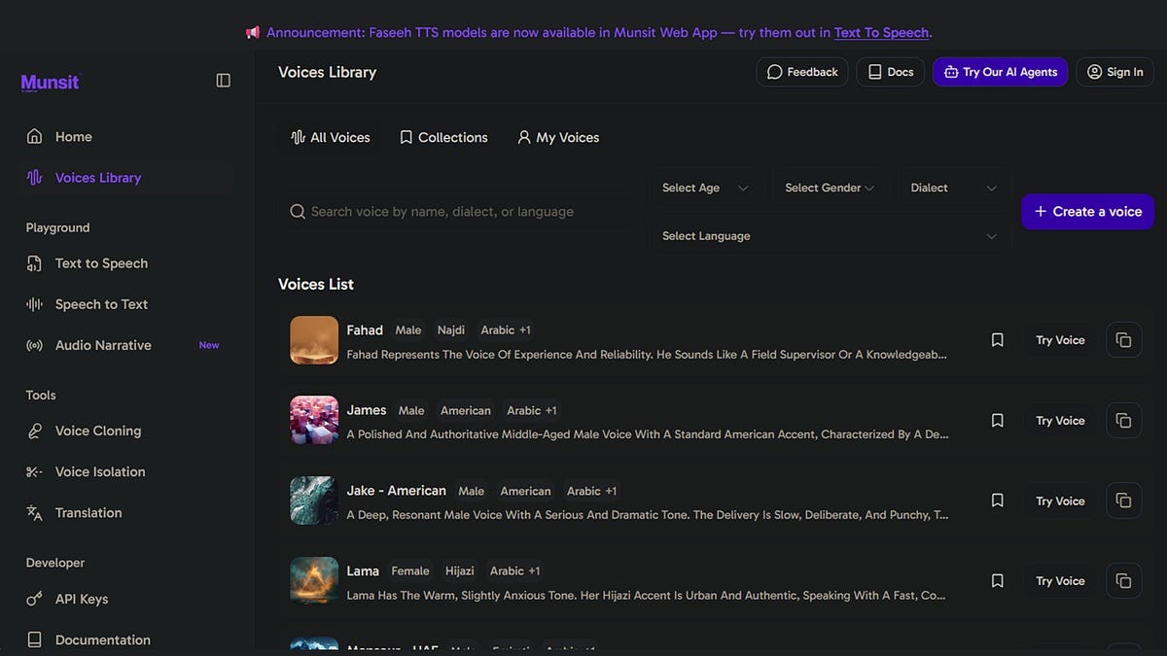The height and width of the screenshot is (656, 1167).
Task: Save Lama voice using bookmark icon
Action: 997,581
